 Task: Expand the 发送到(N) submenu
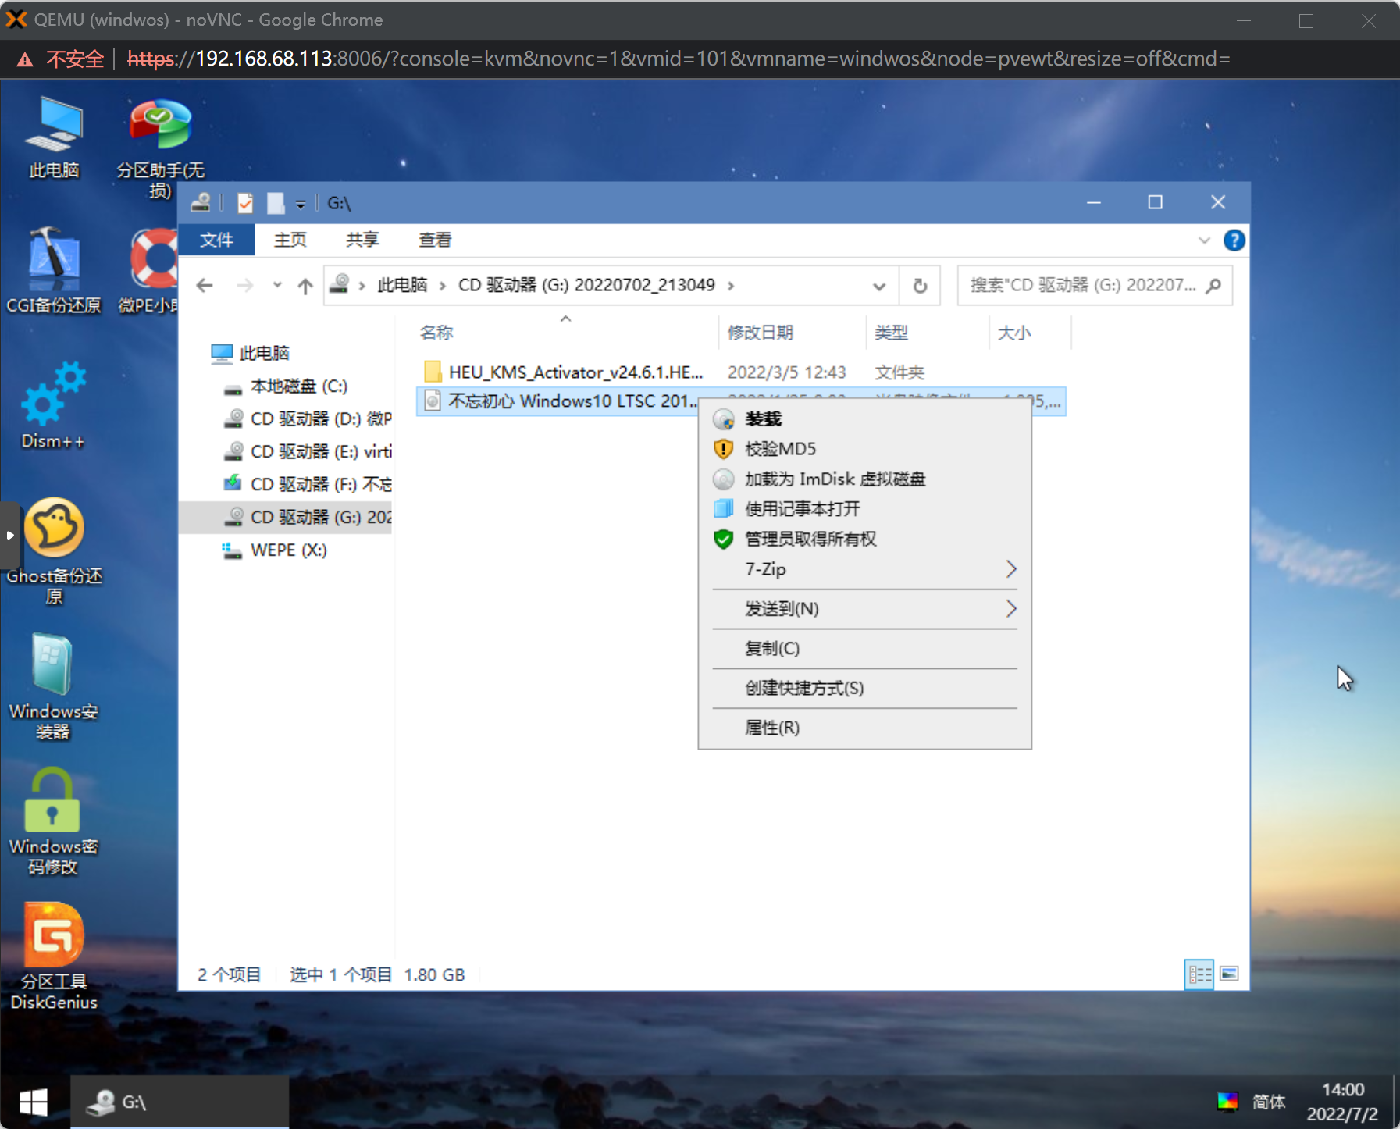point(864,609)
